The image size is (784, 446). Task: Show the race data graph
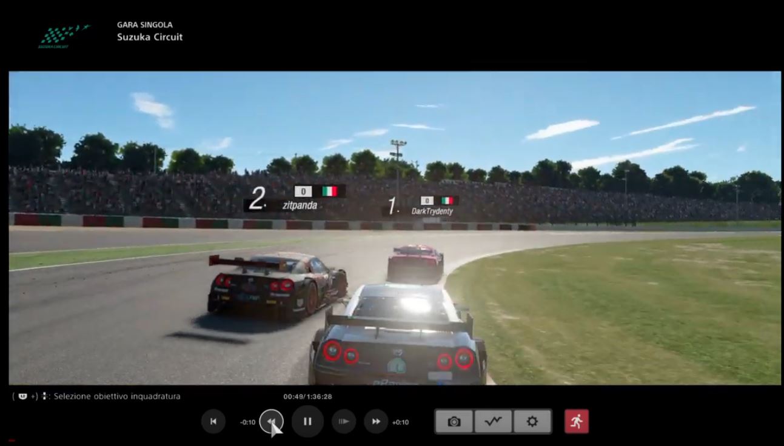coord(494,422)
